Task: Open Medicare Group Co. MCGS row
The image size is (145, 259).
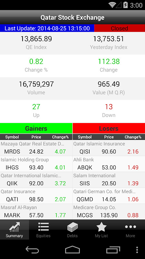Action: pos(109,212)
